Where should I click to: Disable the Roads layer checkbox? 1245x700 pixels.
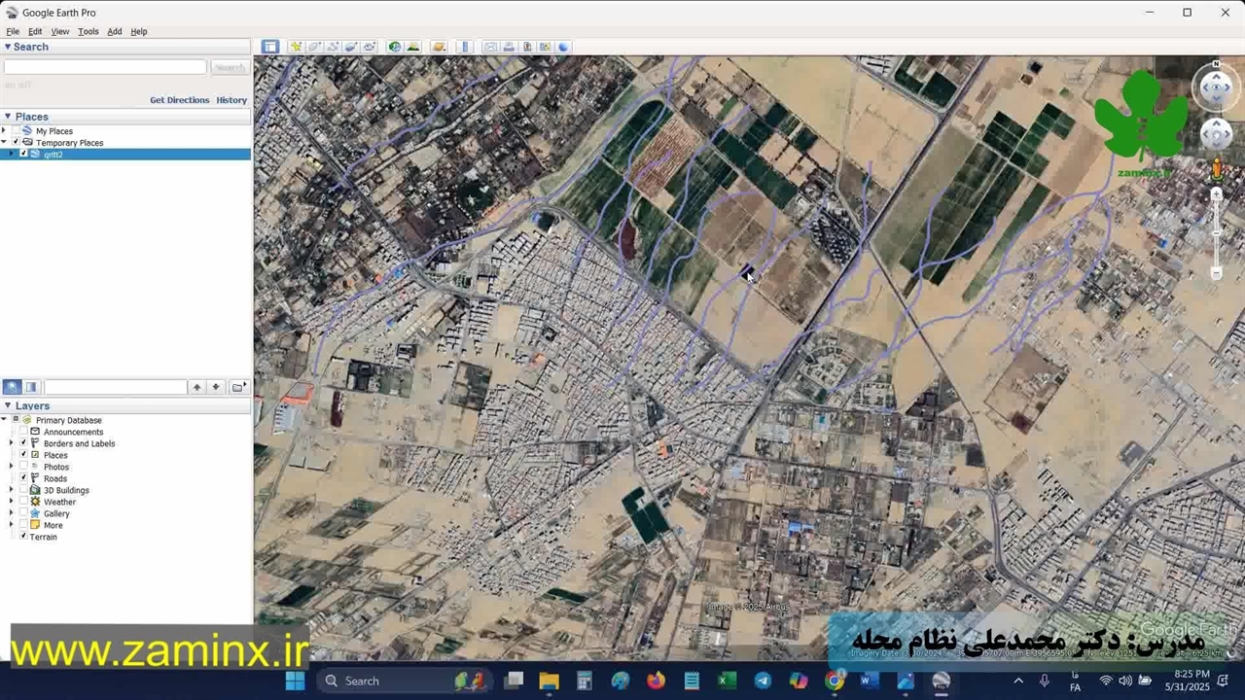click(23, 478)
